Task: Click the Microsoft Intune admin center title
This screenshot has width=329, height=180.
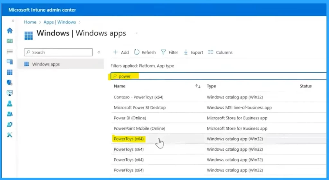Action: tap(42, 10)
